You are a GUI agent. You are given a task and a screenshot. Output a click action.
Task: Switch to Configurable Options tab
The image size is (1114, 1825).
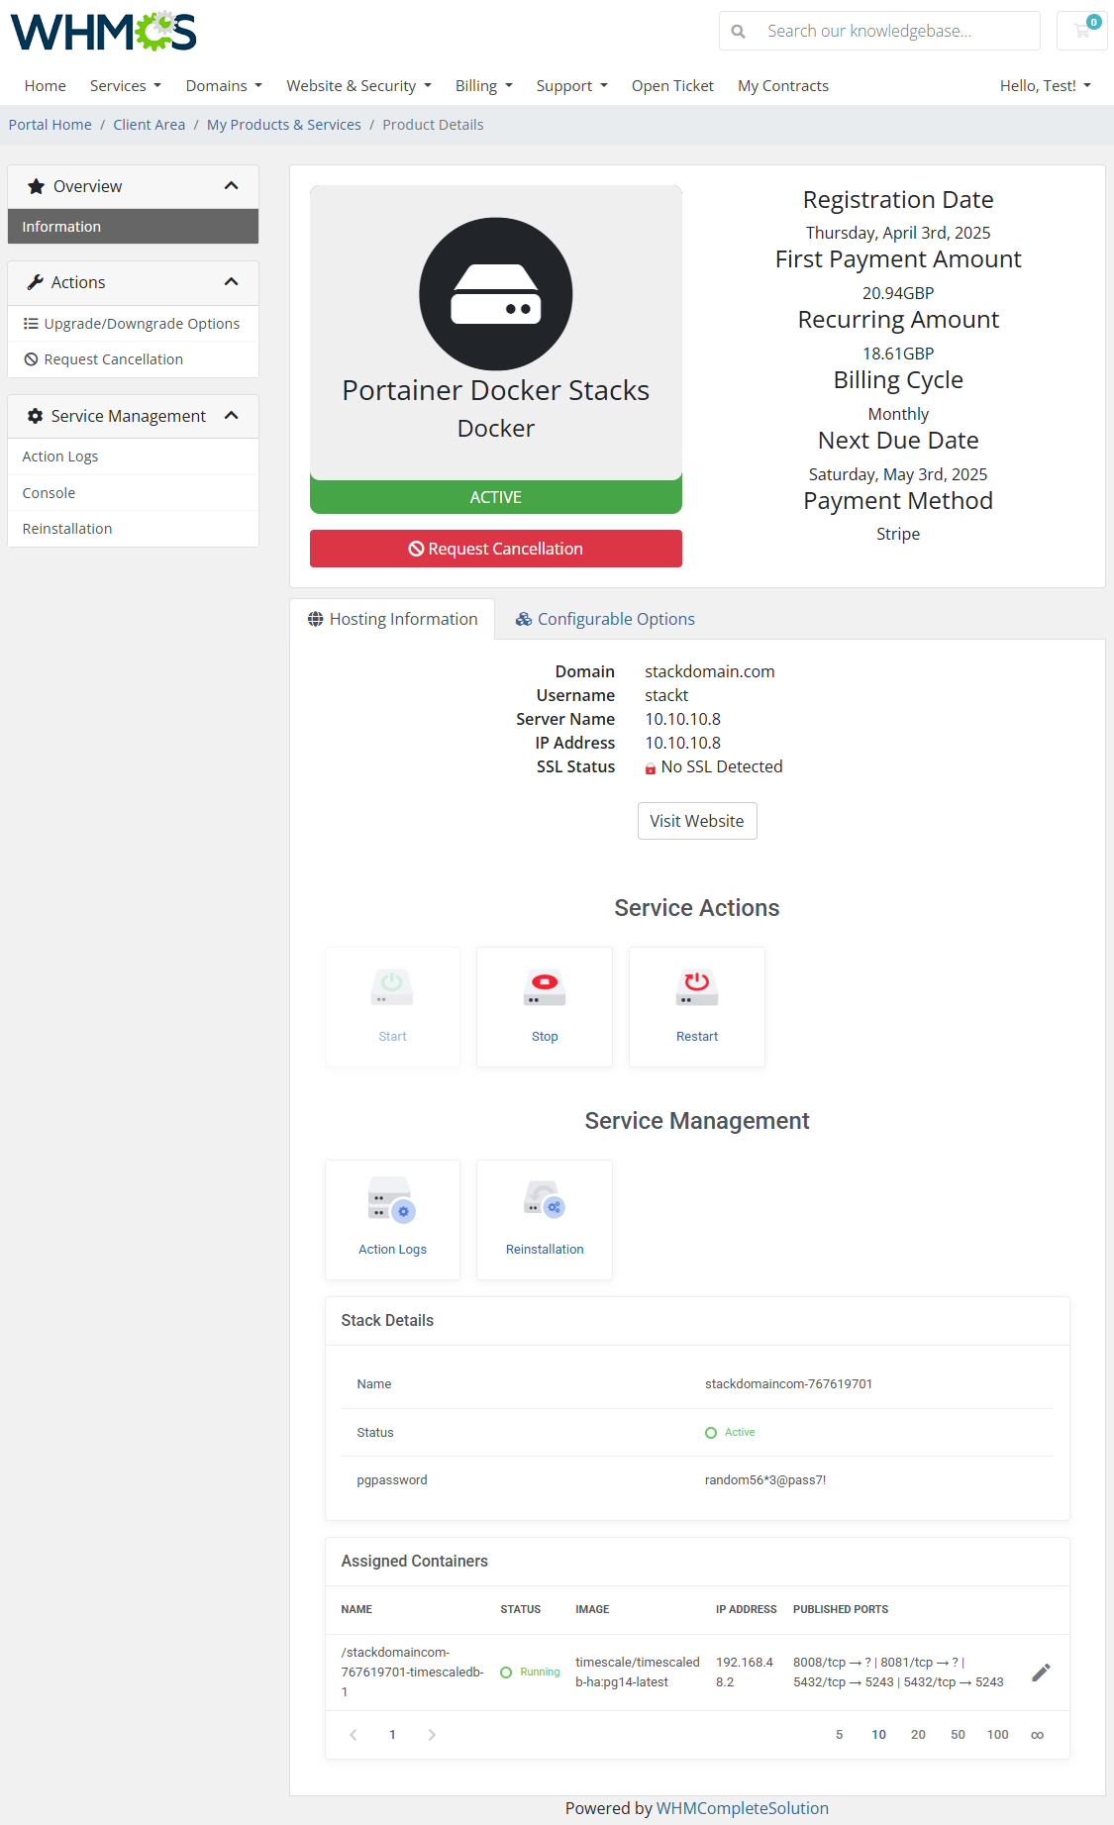605,619
